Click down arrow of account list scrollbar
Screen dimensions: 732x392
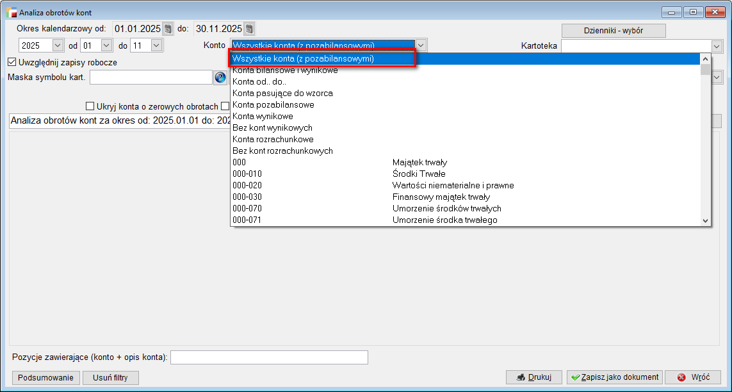[705, 220]
